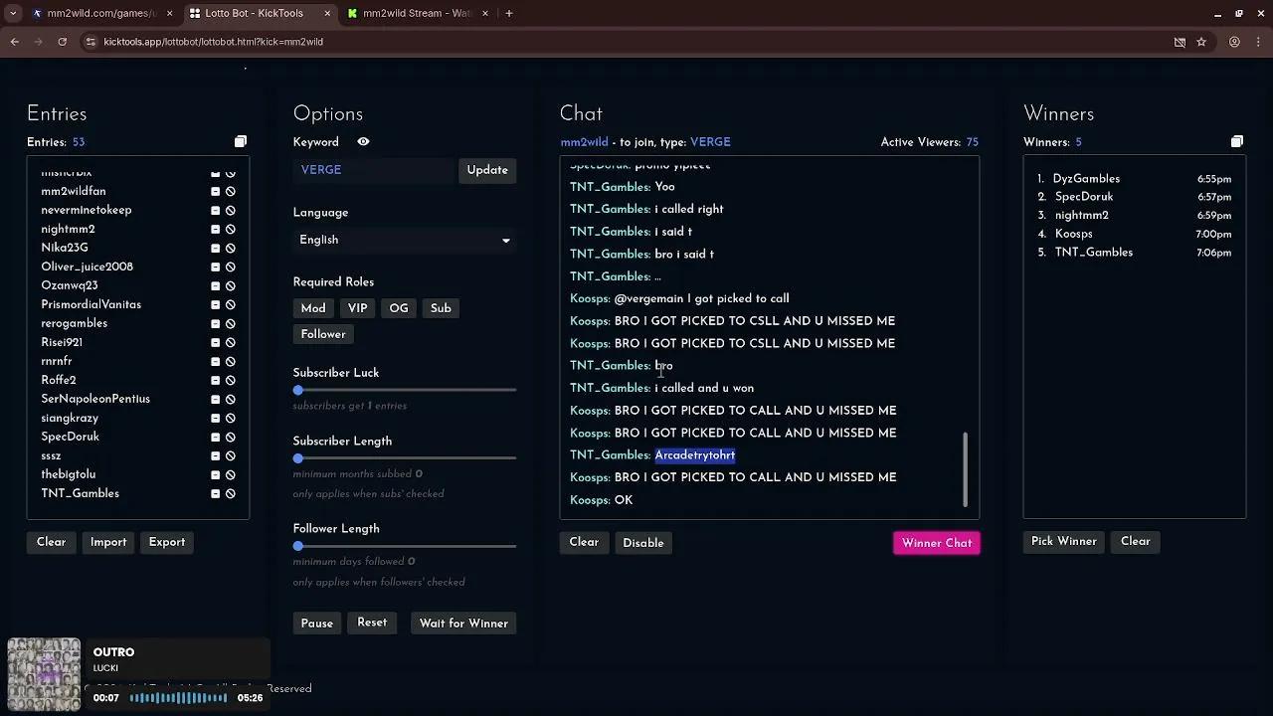Click the minus icon next to mm2wildfan
Image resolution: width=1273 pixels, height=716 pixels.
[x=215, y=191]
